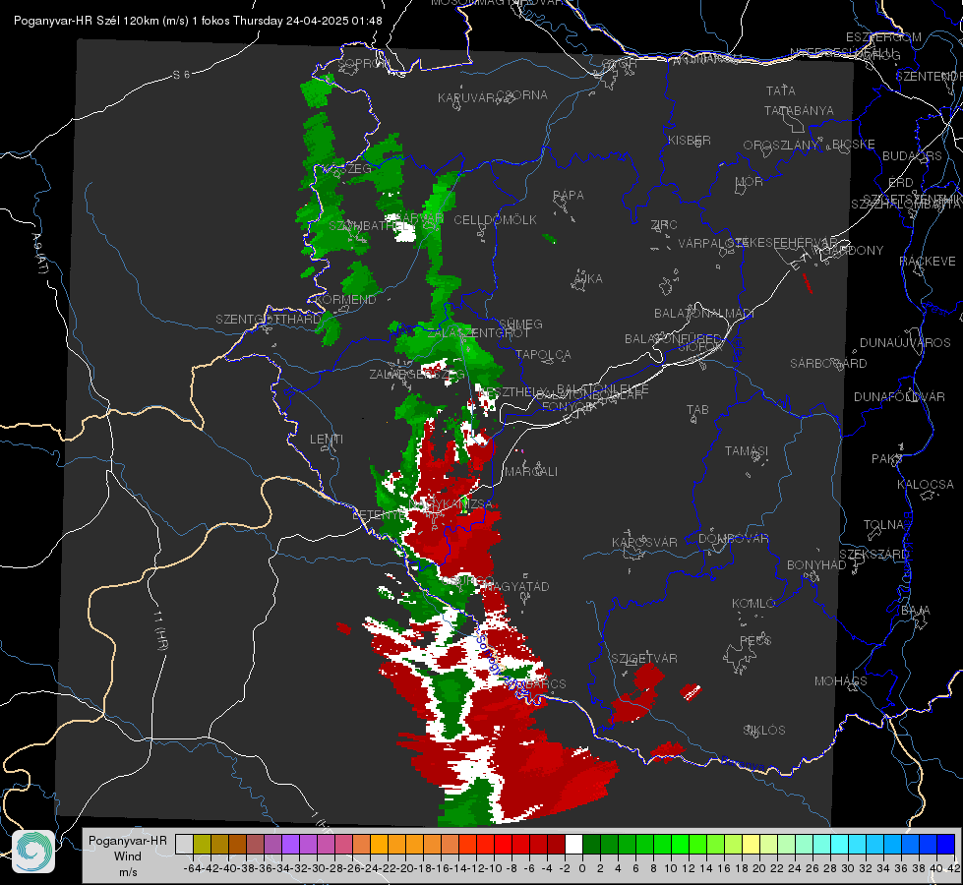Click the LENTI town label

coord(327,440)
